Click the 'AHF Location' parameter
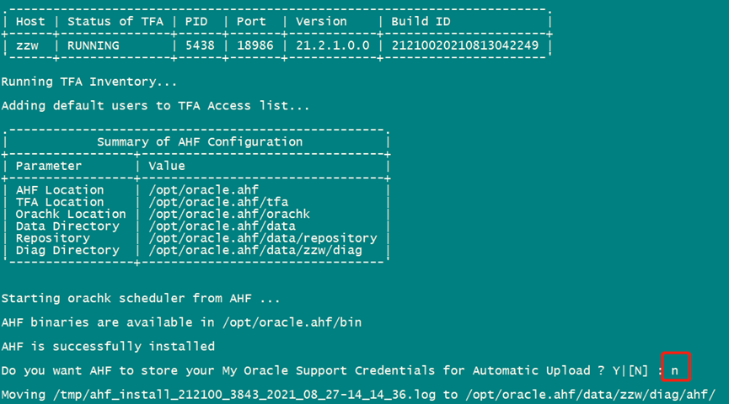Viewport: 729px width, 404px height. coord(60,190)
